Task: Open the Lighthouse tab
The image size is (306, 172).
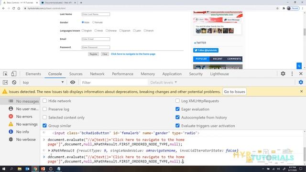Action: coord(219,74)
